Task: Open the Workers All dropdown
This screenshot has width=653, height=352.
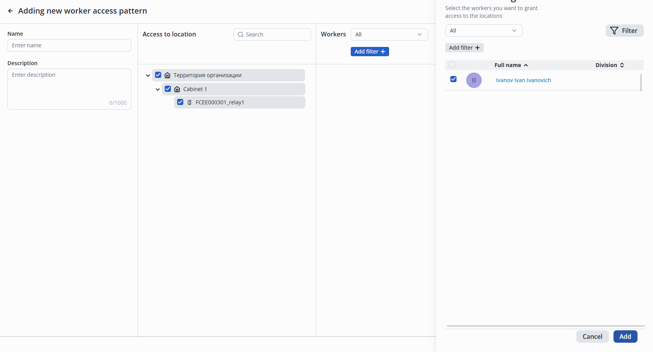Action: [x=389, y=35]
